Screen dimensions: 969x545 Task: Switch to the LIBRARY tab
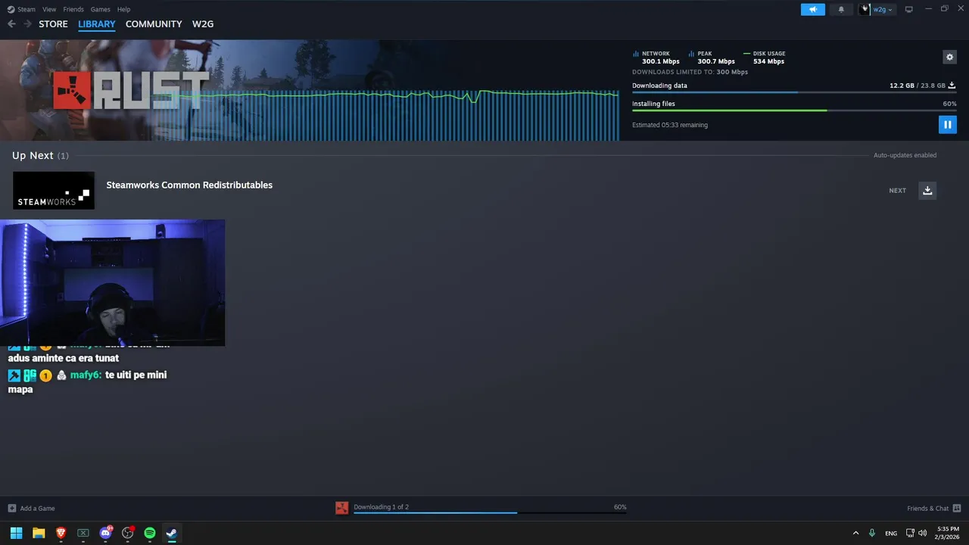click(97, 24)
